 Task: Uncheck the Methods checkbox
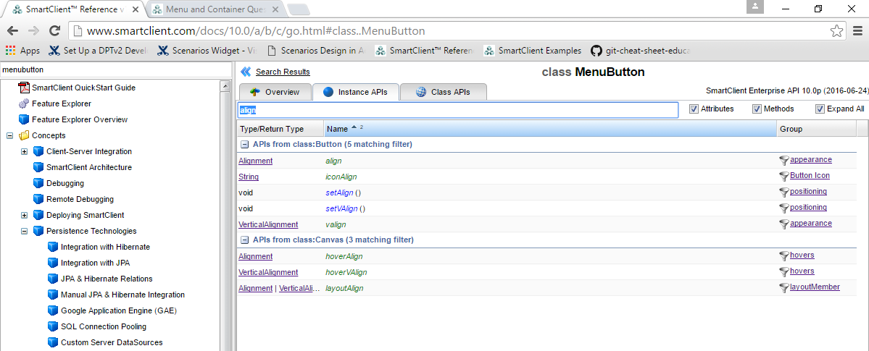tap(757, 109)
